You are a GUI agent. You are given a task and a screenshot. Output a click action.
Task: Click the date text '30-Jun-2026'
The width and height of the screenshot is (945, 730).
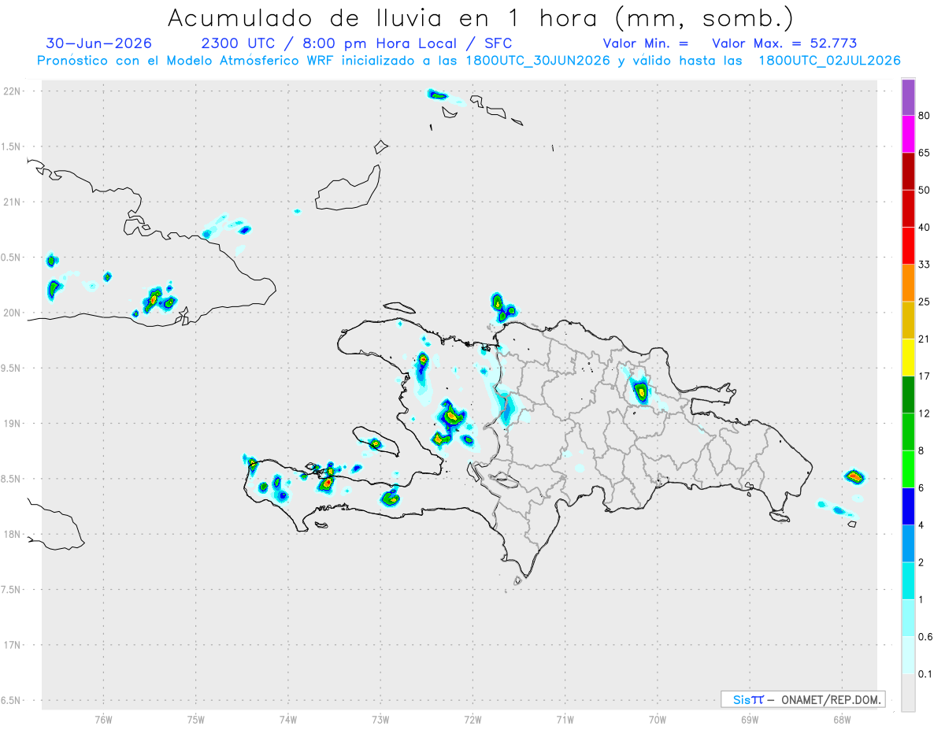[x=99, y=43]
